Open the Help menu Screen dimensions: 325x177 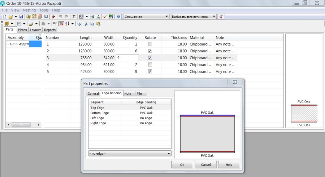56,10
